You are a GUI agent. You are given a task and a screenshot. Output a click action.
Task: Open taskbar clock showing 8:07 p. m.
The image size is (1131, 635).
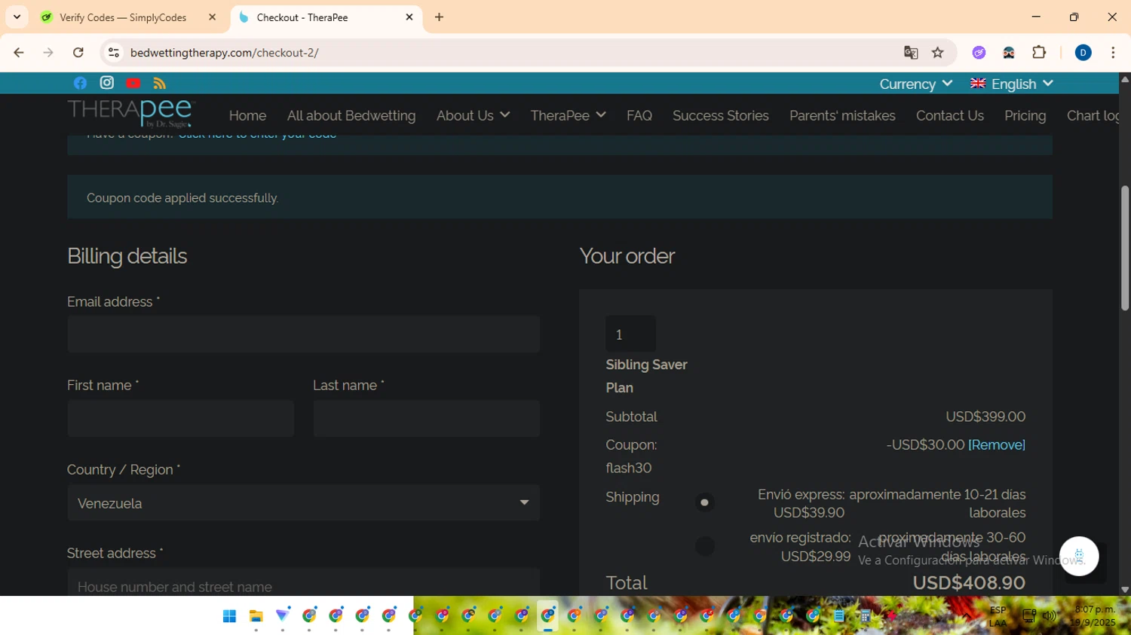[1095, 616]
